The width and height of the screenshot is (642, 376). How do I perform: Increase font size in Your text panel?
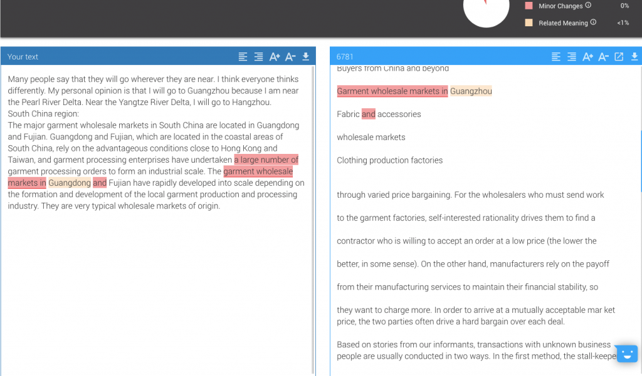click(x=275, y=57)
